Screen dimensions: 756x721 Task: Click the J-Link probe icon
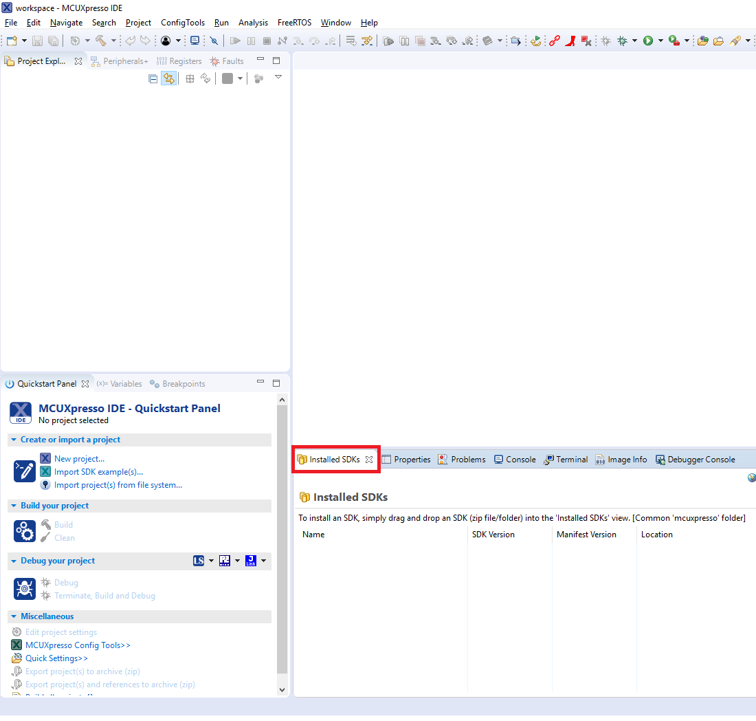click(251, 561)
